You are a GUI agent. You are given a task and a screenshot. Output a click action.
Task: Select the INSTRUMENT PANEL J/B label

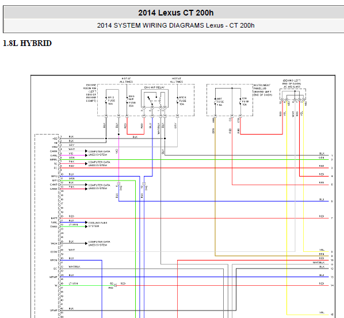coord(263,90)
